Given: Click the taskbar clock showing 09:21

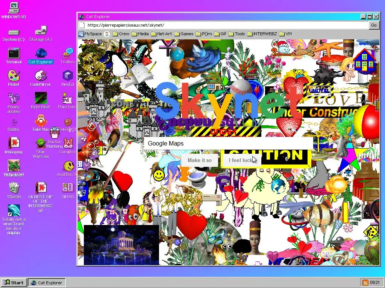Looking at the screenshot, I should coord(375,282).
